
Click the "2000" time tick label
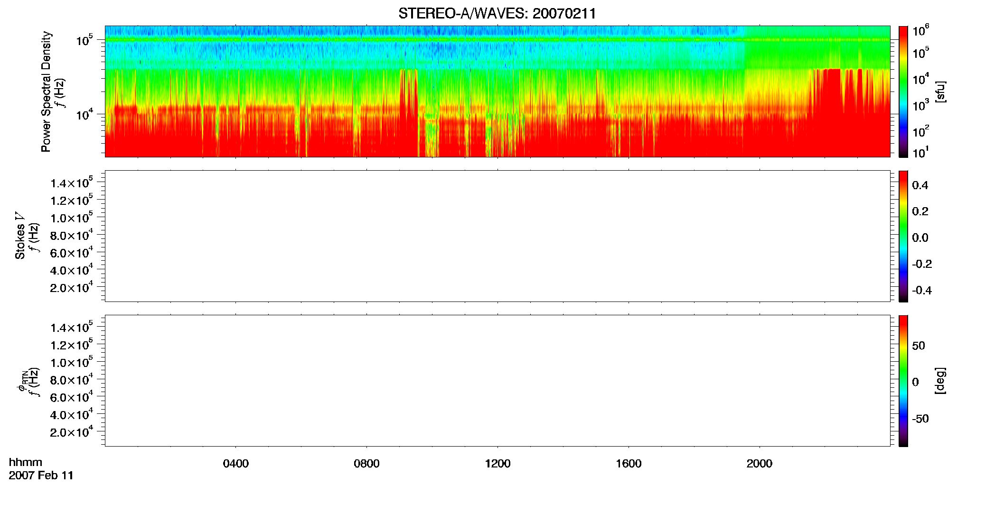click(760, 464)
